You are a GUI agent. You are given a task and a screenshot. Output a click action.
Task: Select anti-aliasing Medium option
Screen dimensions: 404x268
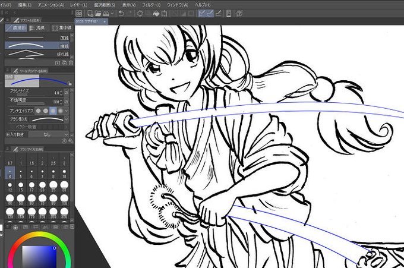53,111
